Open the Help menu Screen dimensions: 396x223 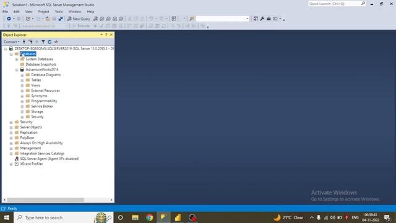click(x=90, y=12)
